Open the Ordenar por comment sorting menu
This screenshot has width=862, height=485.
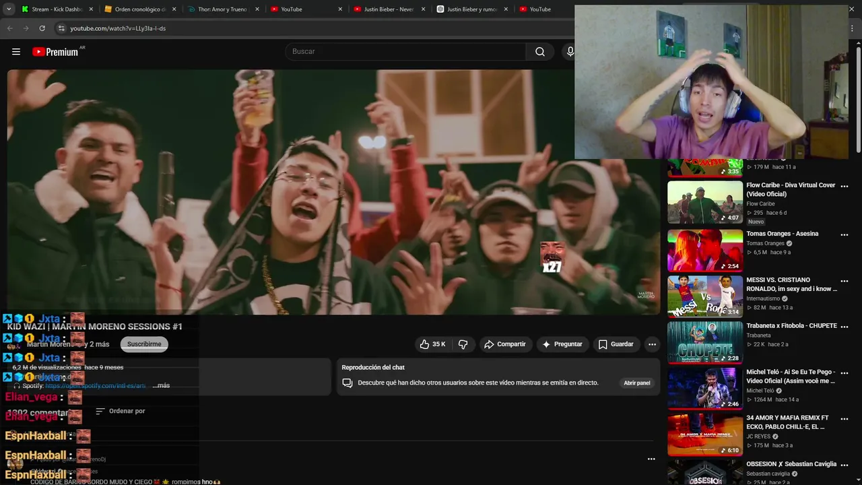click(x=121, y=411)
